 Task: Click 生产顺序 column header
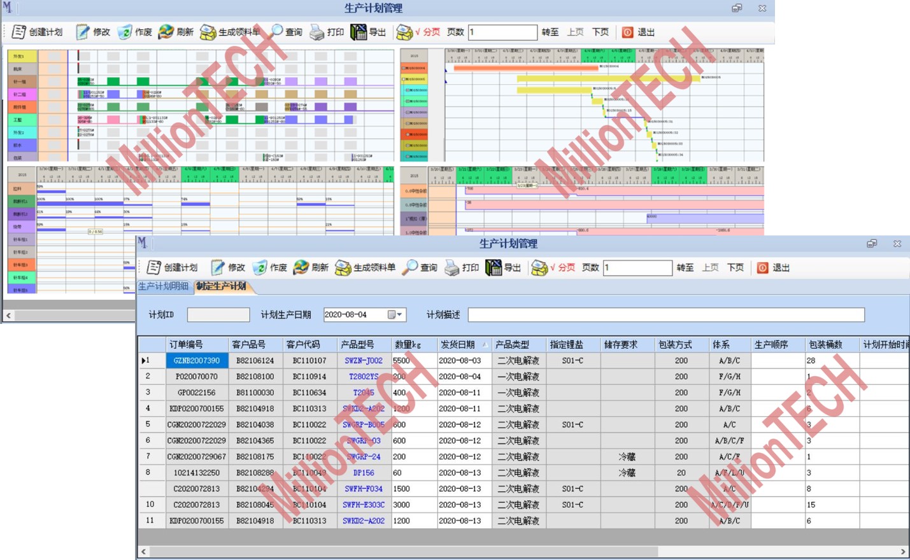click(778, 345)
